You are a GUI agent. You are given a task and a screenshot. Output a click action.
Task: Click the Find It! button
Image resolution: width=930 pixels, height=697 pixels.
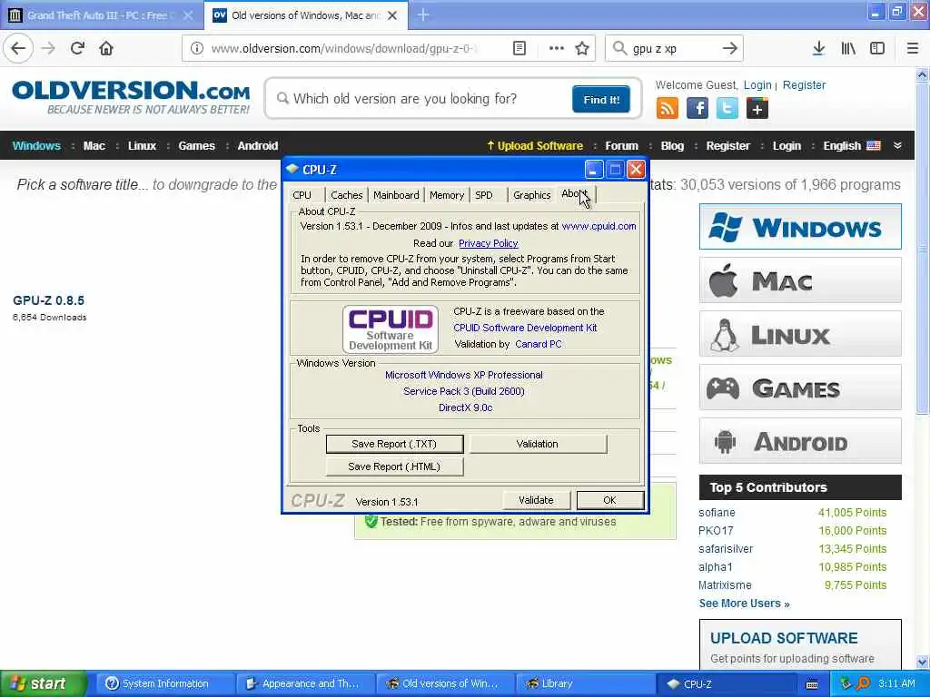[601, 99]
